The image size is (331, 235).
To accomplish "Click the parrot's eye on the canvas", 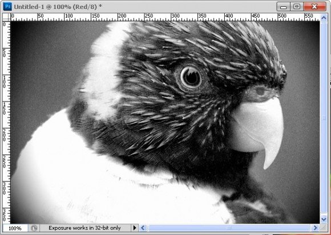I will click(x=191, y=77).
